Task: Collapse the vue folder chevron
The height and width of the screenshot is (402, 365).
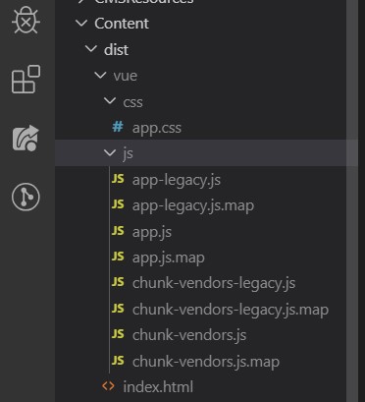Action: click(x=100, y=76)
